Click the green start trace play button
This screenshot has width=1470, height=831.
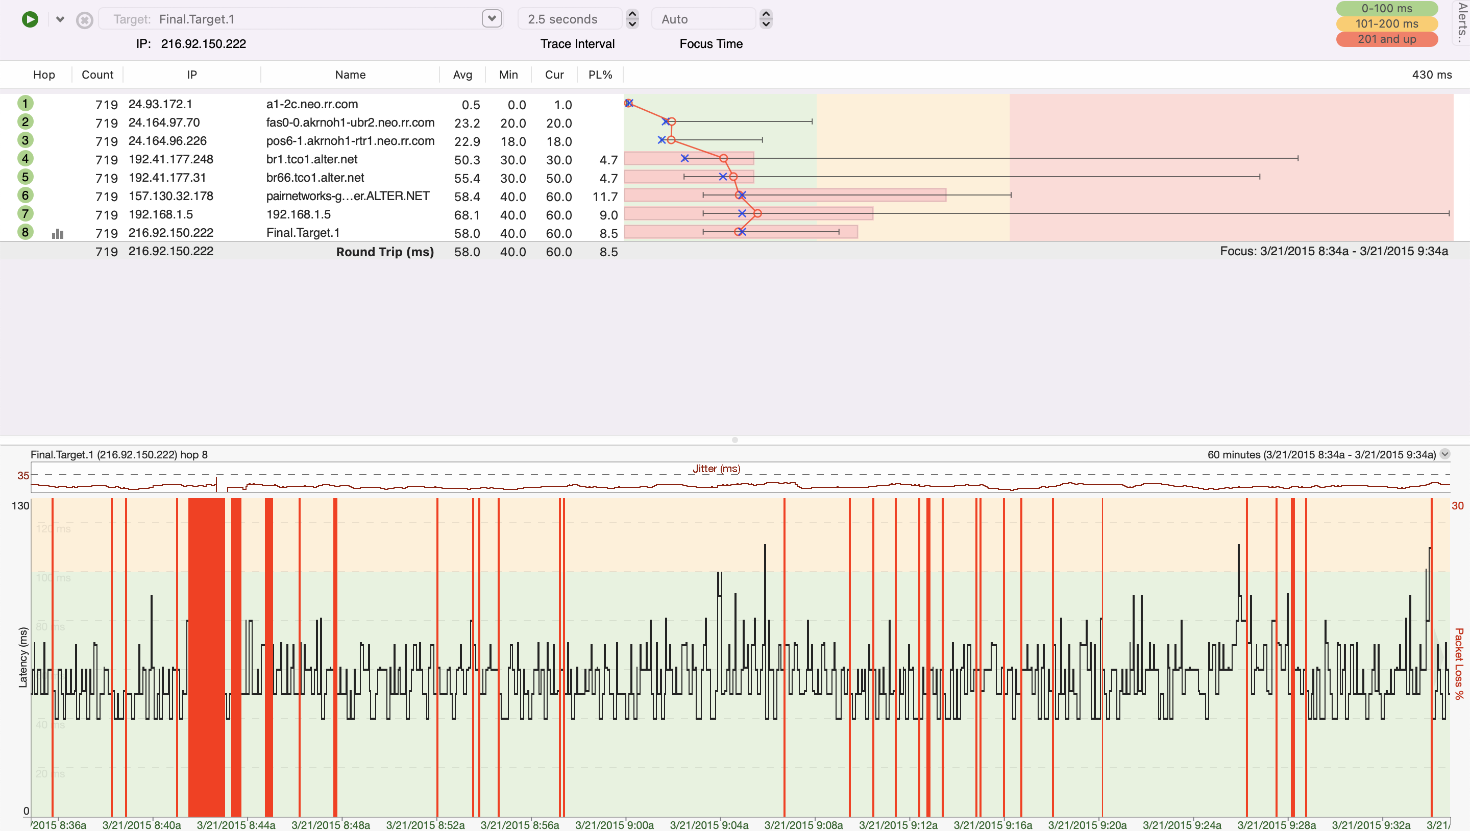[x=30, y=19]
